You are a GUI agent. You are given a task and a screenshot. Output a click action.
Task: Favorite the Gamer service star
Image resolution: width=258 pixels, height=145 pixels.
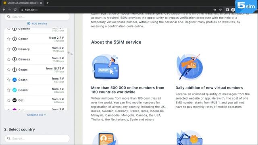[8, 39]
